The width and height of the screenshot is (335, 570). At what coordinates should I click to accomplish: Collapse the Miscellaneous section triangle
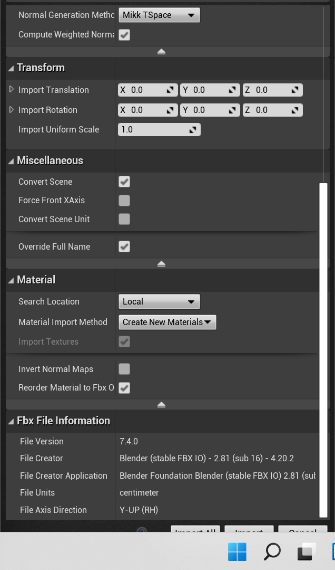(x=11, y=161)
